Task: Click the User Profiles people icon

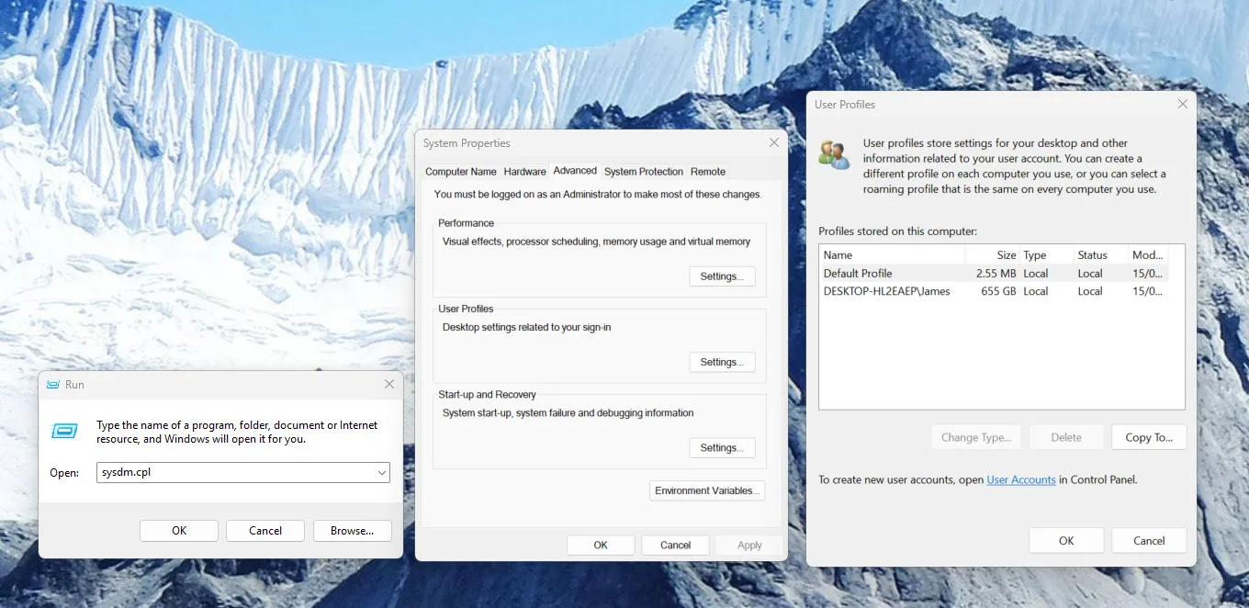Action: point(834,155)
